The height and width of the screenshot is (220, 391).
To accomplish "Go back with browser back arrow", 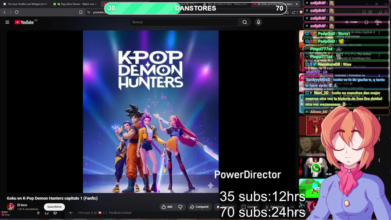I will [x=4, y=12].
